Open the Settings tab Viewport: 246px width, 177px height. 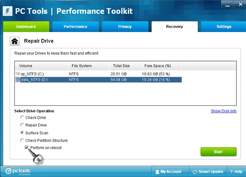[x=224, y=27]
